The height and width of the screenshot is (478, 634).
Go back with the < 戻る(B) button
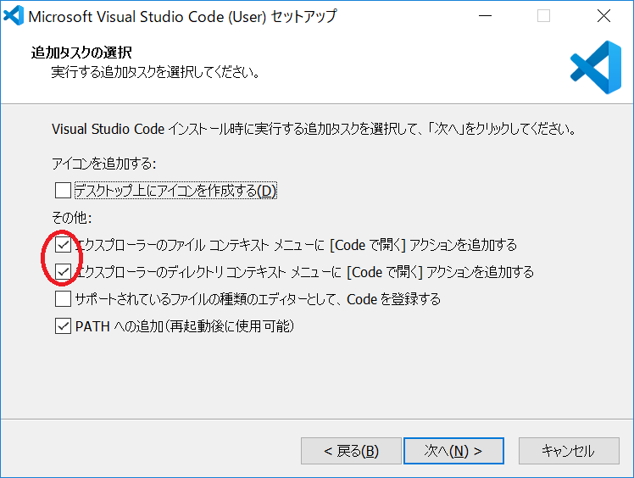point(351,451)
